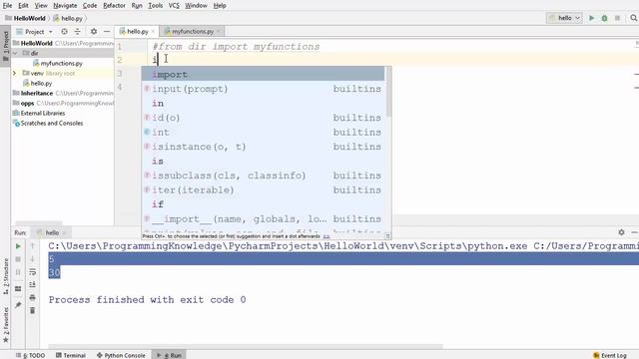Viewport: 639px width, 359px height.
Task: Click stop icon in Run panel sidebar
Action: pos(18,259)
